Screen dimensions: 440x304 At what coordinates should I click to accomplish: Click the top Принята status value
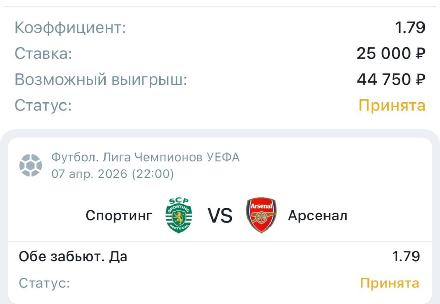point(392,106)
